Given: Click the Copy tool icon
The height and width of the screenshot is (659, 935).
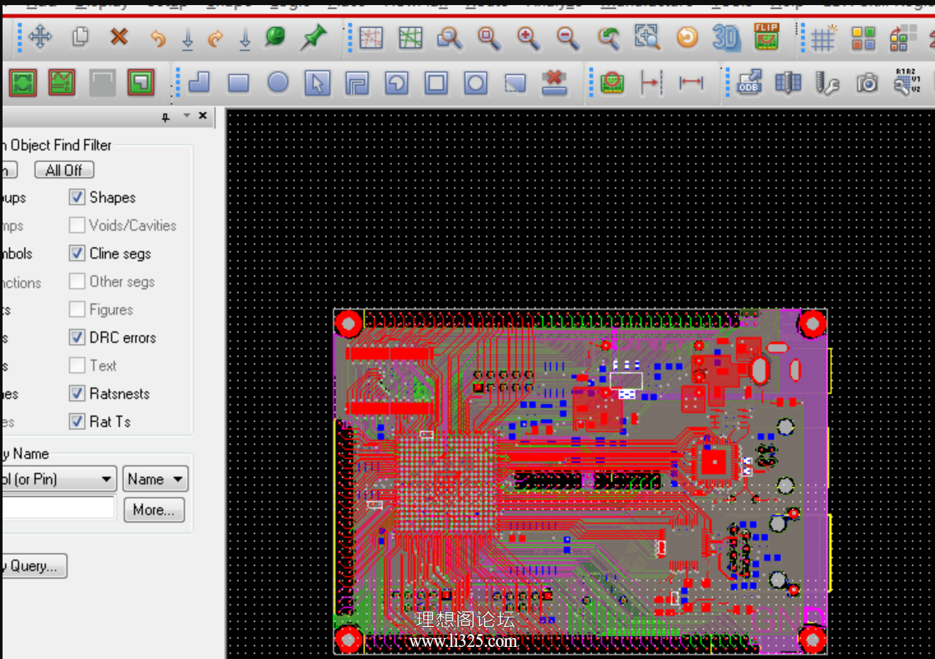Looking at the screenshot, I should click(80, 37).
